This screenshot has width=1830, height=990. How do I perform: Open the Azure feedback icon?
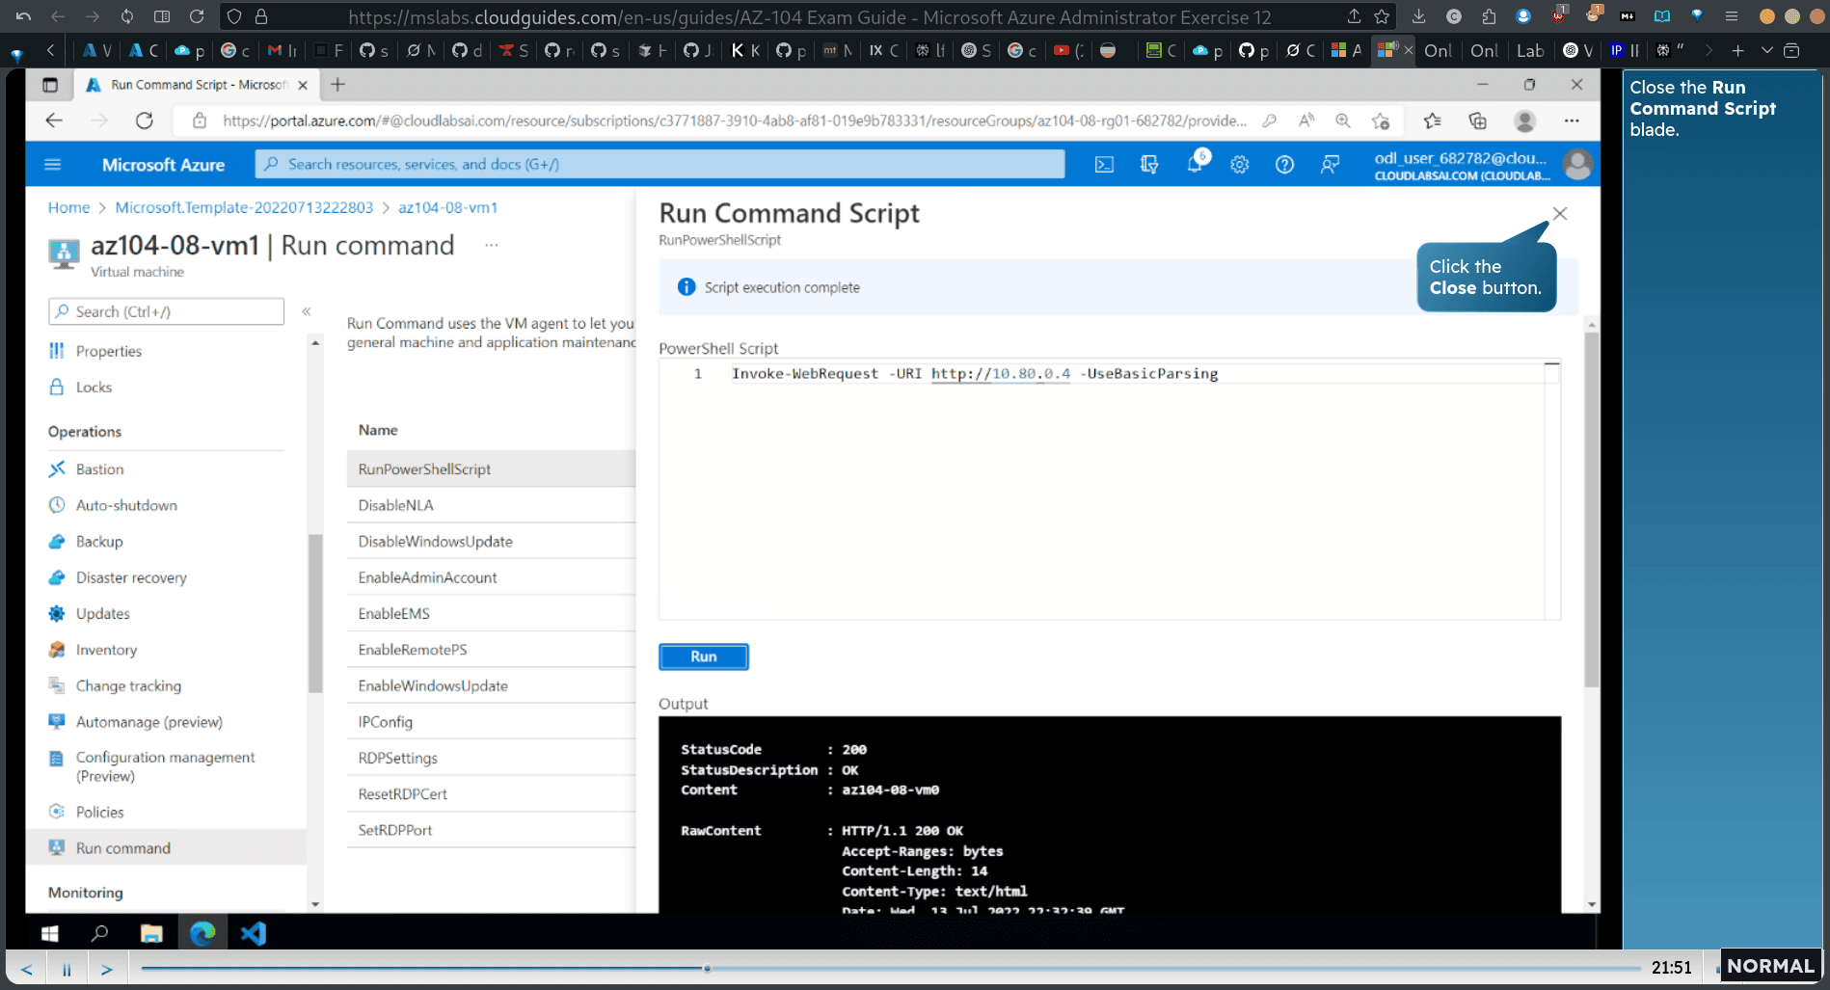click(1330, 165)
